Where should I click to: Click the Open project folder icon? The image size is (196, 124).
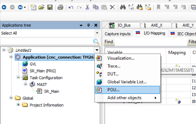click(x=42, y=7)
